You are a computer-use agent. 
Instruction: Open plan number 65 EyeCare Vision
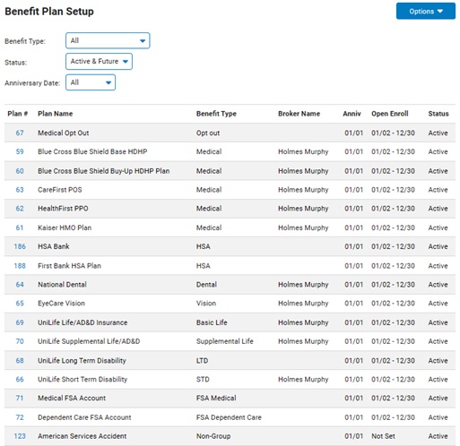pos(20,304)
